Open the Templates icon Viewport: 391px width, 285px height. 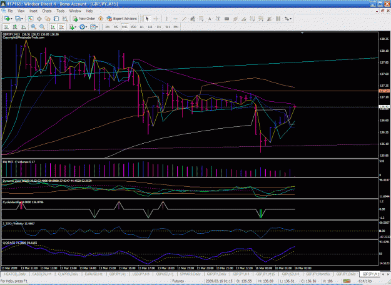(x=93, y=27)
